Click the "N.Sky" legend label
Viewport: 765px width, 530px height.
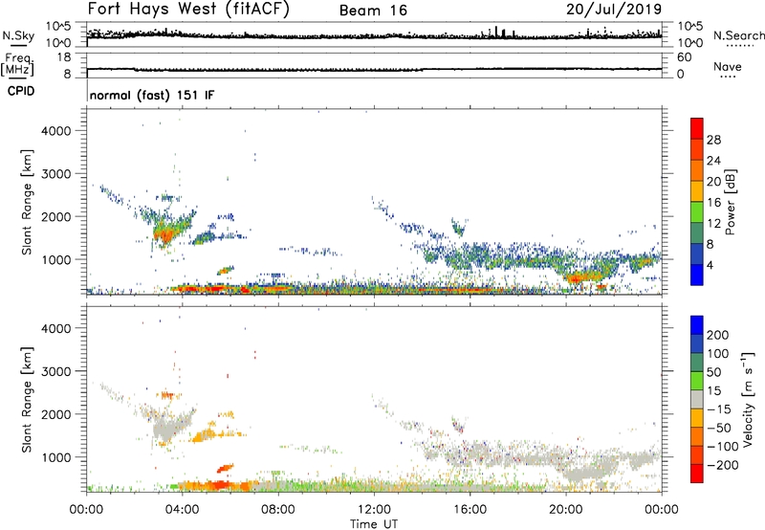point(18,36)
